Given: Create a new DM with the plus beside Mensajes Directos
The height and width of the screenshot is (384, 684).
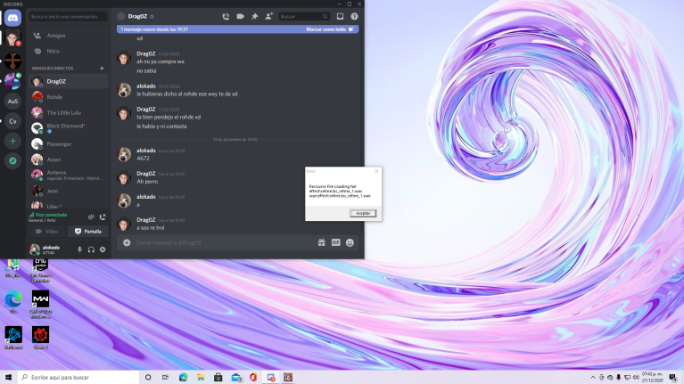Looking at the screenshot, I should click(x=102, y=69).
